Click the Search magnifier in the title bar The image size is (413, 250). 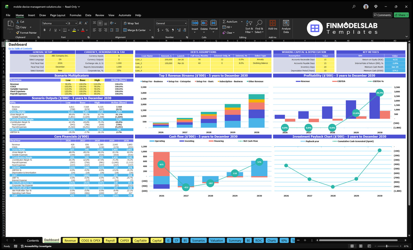pyautogui.click(x=354, y=6)
